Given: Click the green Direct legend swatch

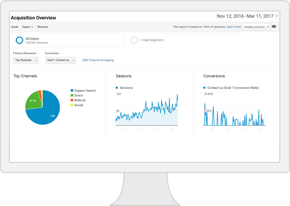Looking at the screenshot, I should 72,95.
